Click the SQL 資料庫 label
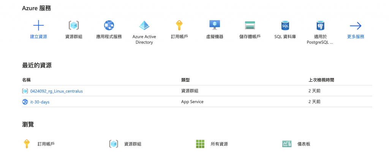Viewport: 389px width, 156px height. point(285,37)
